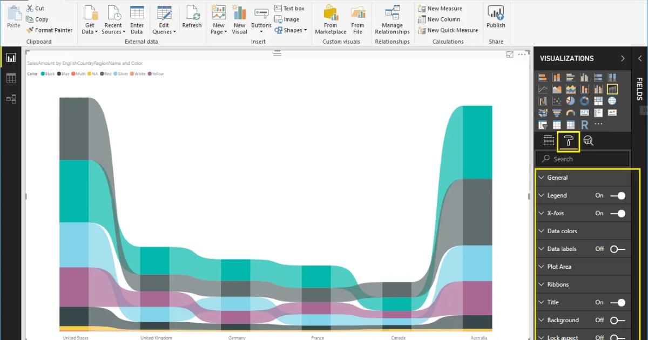Switch to the Analytics magnifier tab
Screen dimensions: 648x340
[x=589, y=141]
